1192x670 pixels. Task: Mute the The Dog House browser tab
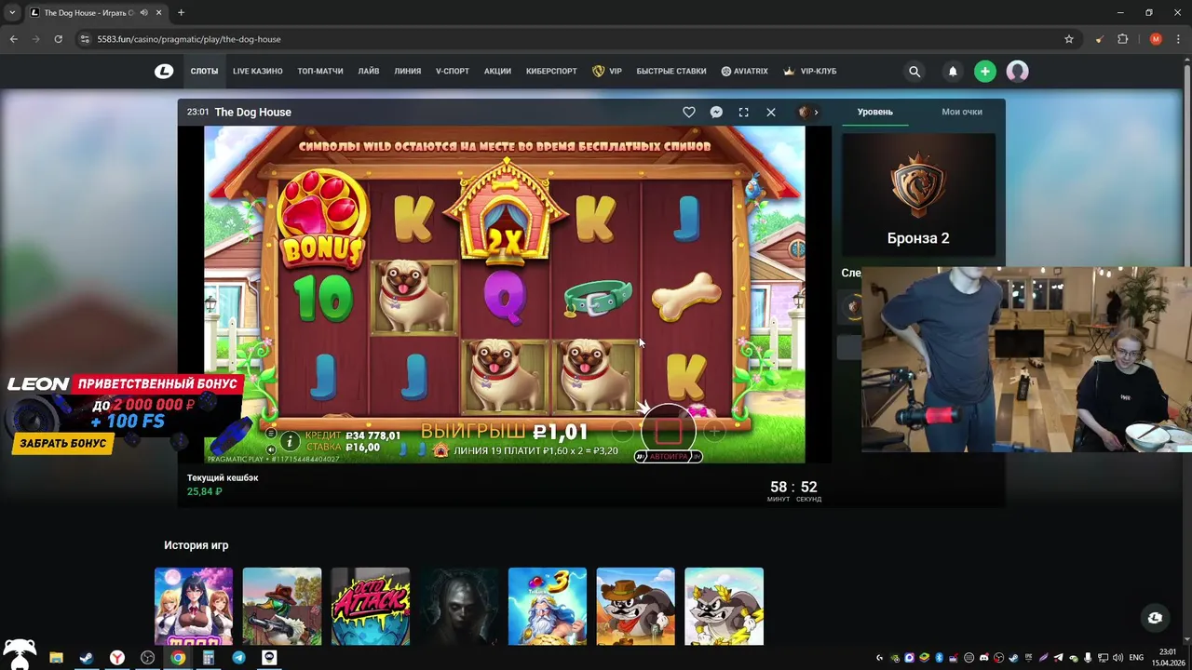(x=143, y=13)
